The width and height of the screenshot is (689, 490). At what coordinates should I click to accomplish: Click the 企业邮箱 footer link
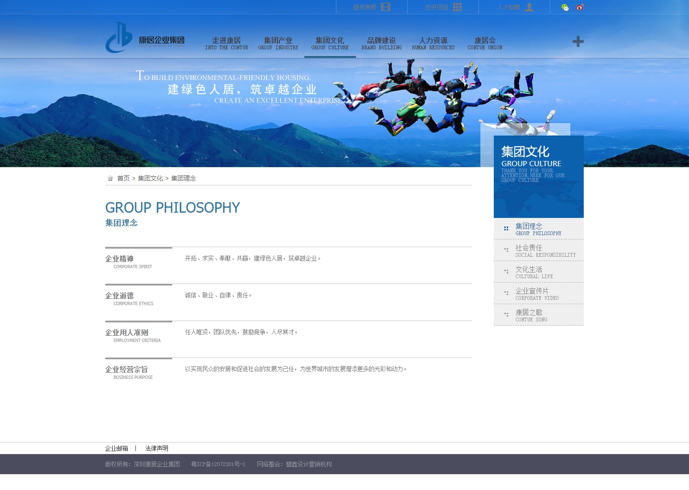point(117,448)
